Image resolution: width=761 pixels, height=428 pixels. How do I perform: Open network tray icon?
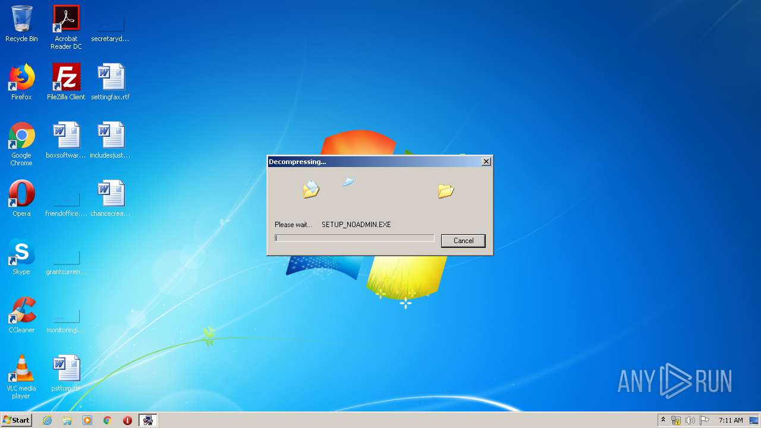[x=676, y=420]
